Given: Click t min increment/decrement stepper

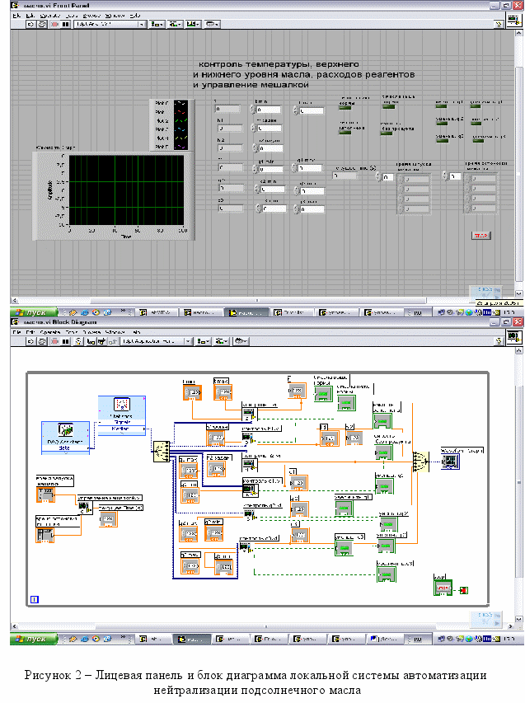Looking at the screenshot, I should pyautogui.click(x=253, y=110).
